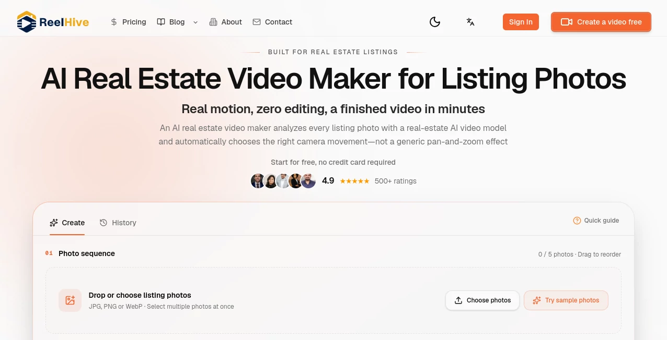Viewport: 667px width, 340px height.
Task: Click the Choose photos button
Action: coord(482,300)
